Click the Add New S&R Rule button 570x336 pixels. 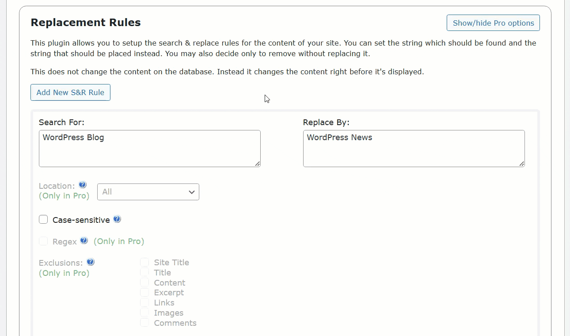click(70, 92)
